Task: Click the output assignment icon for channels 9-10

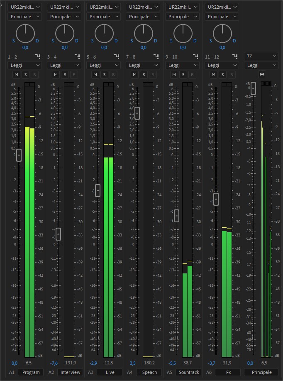Action: (195, 56)
